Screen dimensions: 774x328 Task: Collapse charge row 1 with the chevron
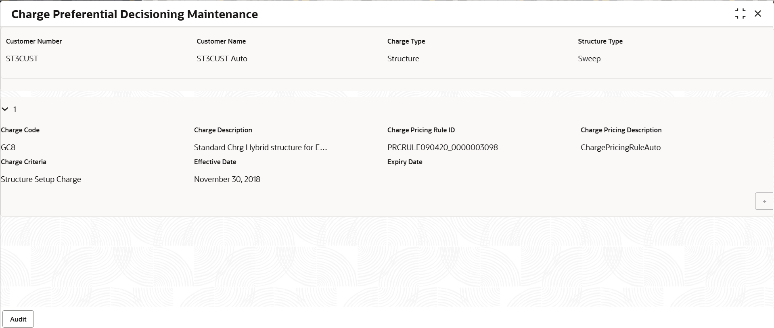(5, 109)
